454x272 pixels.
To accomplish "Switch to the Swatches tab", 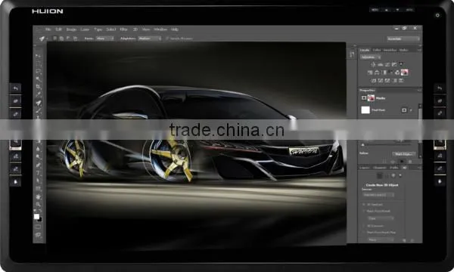I will coord(390,50).
